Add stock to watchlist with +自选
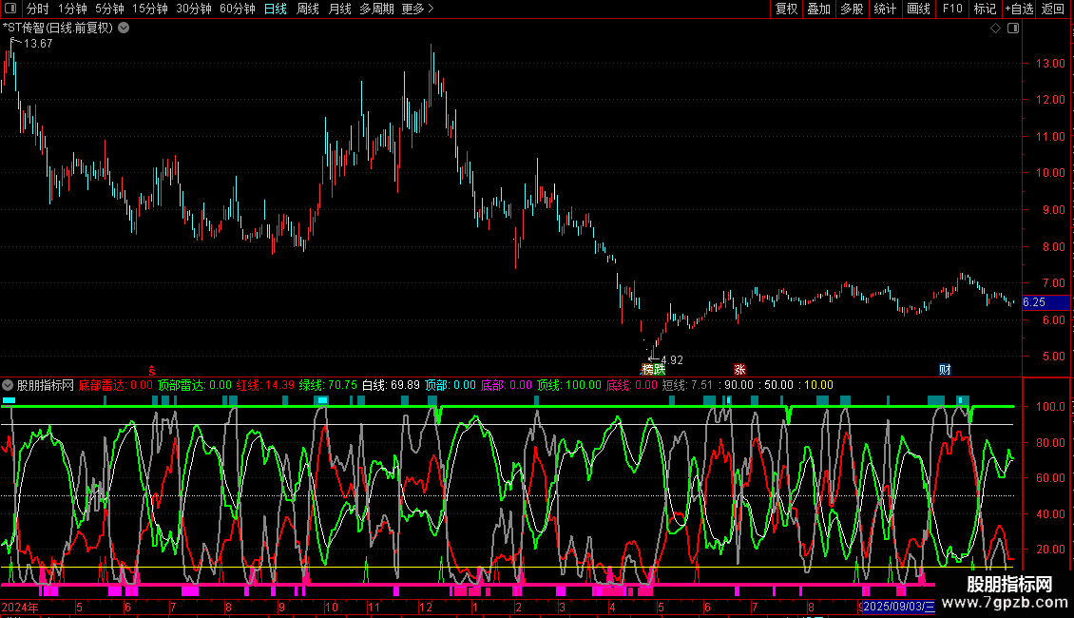The height and width of the screenshot is (618, 1074). click(x=1019, y=9)
